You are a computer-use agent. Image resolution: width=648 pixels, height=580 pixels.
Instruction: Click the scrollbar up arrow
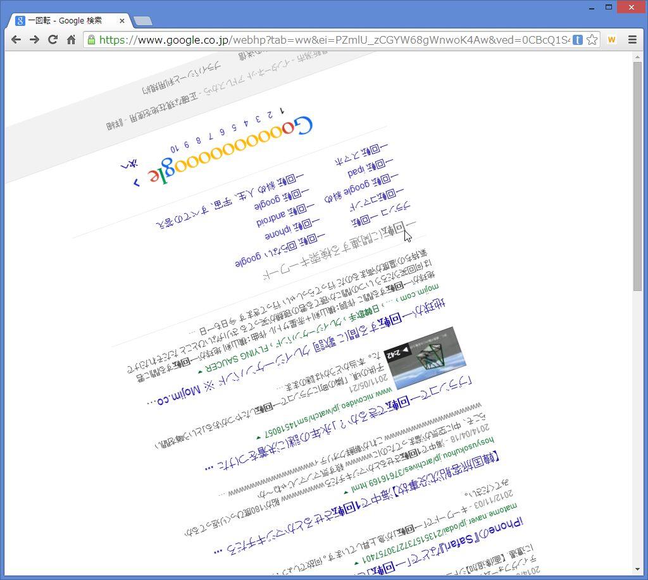(637, 57)
